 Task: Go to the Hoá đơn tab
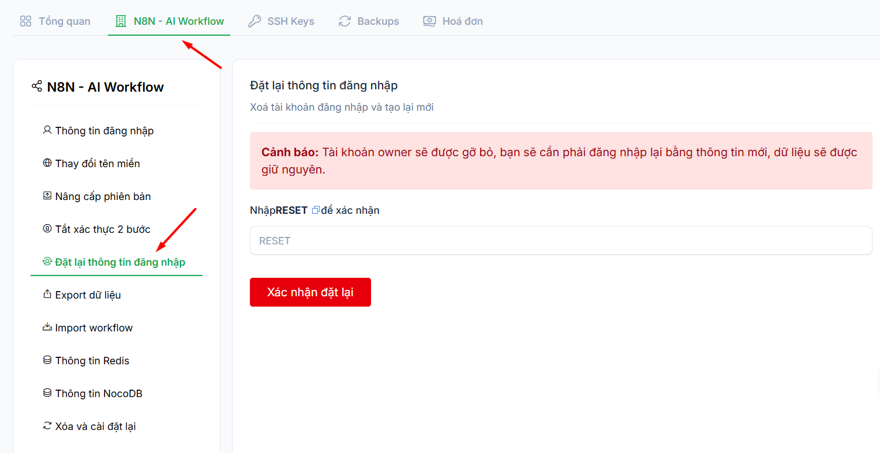[x=454, y=21]
